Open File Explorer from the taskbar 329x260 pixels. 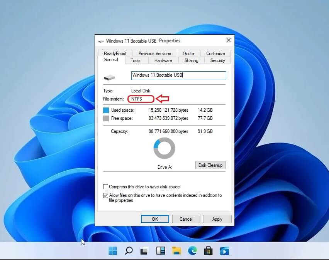176,250
